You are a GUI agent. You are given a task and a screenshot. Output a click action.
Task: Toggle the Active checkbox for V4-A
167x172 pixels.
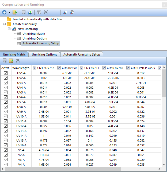click(x=6, y=165)
